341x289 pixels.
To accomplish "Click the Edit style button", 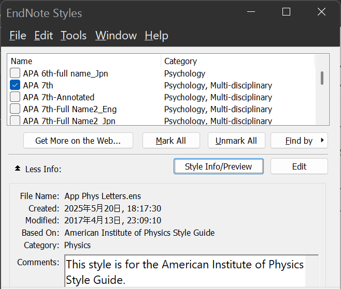I will [299, 166].
